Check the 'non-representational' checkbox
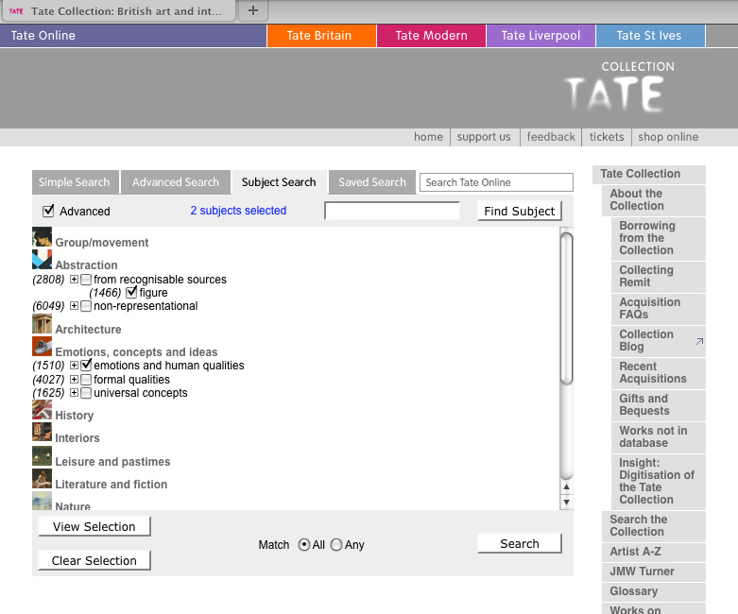738x614 pixels. click(86, 306)
